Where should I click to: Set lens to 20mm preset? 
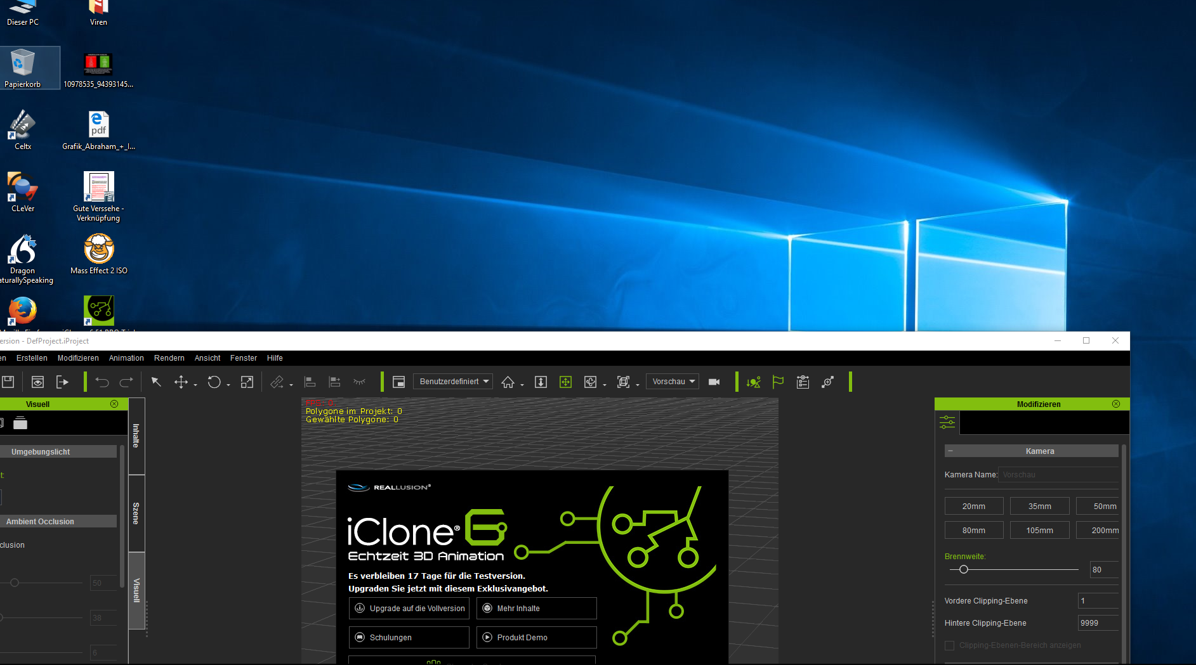tap(974, 506)
